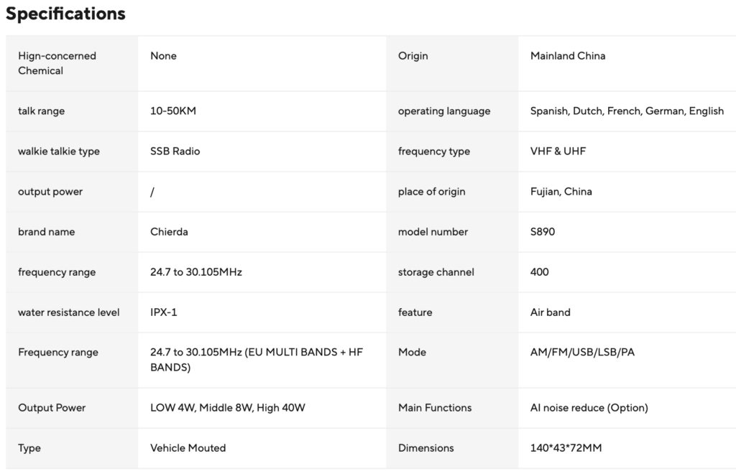Select the 'Mainland China' origin value

pos(568,56)
